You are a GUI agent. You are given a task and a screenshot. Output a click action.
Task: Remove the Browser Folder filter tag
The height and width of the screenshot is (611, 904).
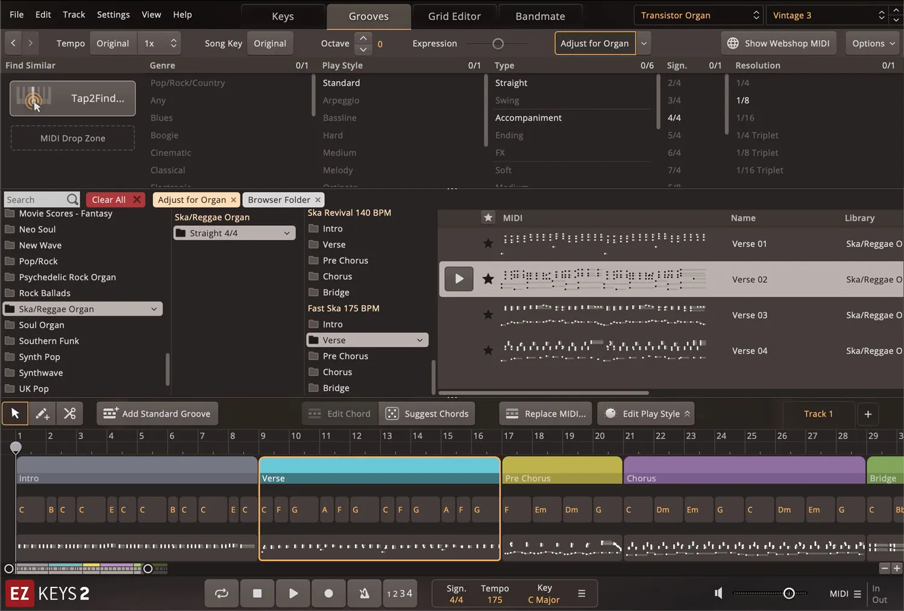point(318,199)
